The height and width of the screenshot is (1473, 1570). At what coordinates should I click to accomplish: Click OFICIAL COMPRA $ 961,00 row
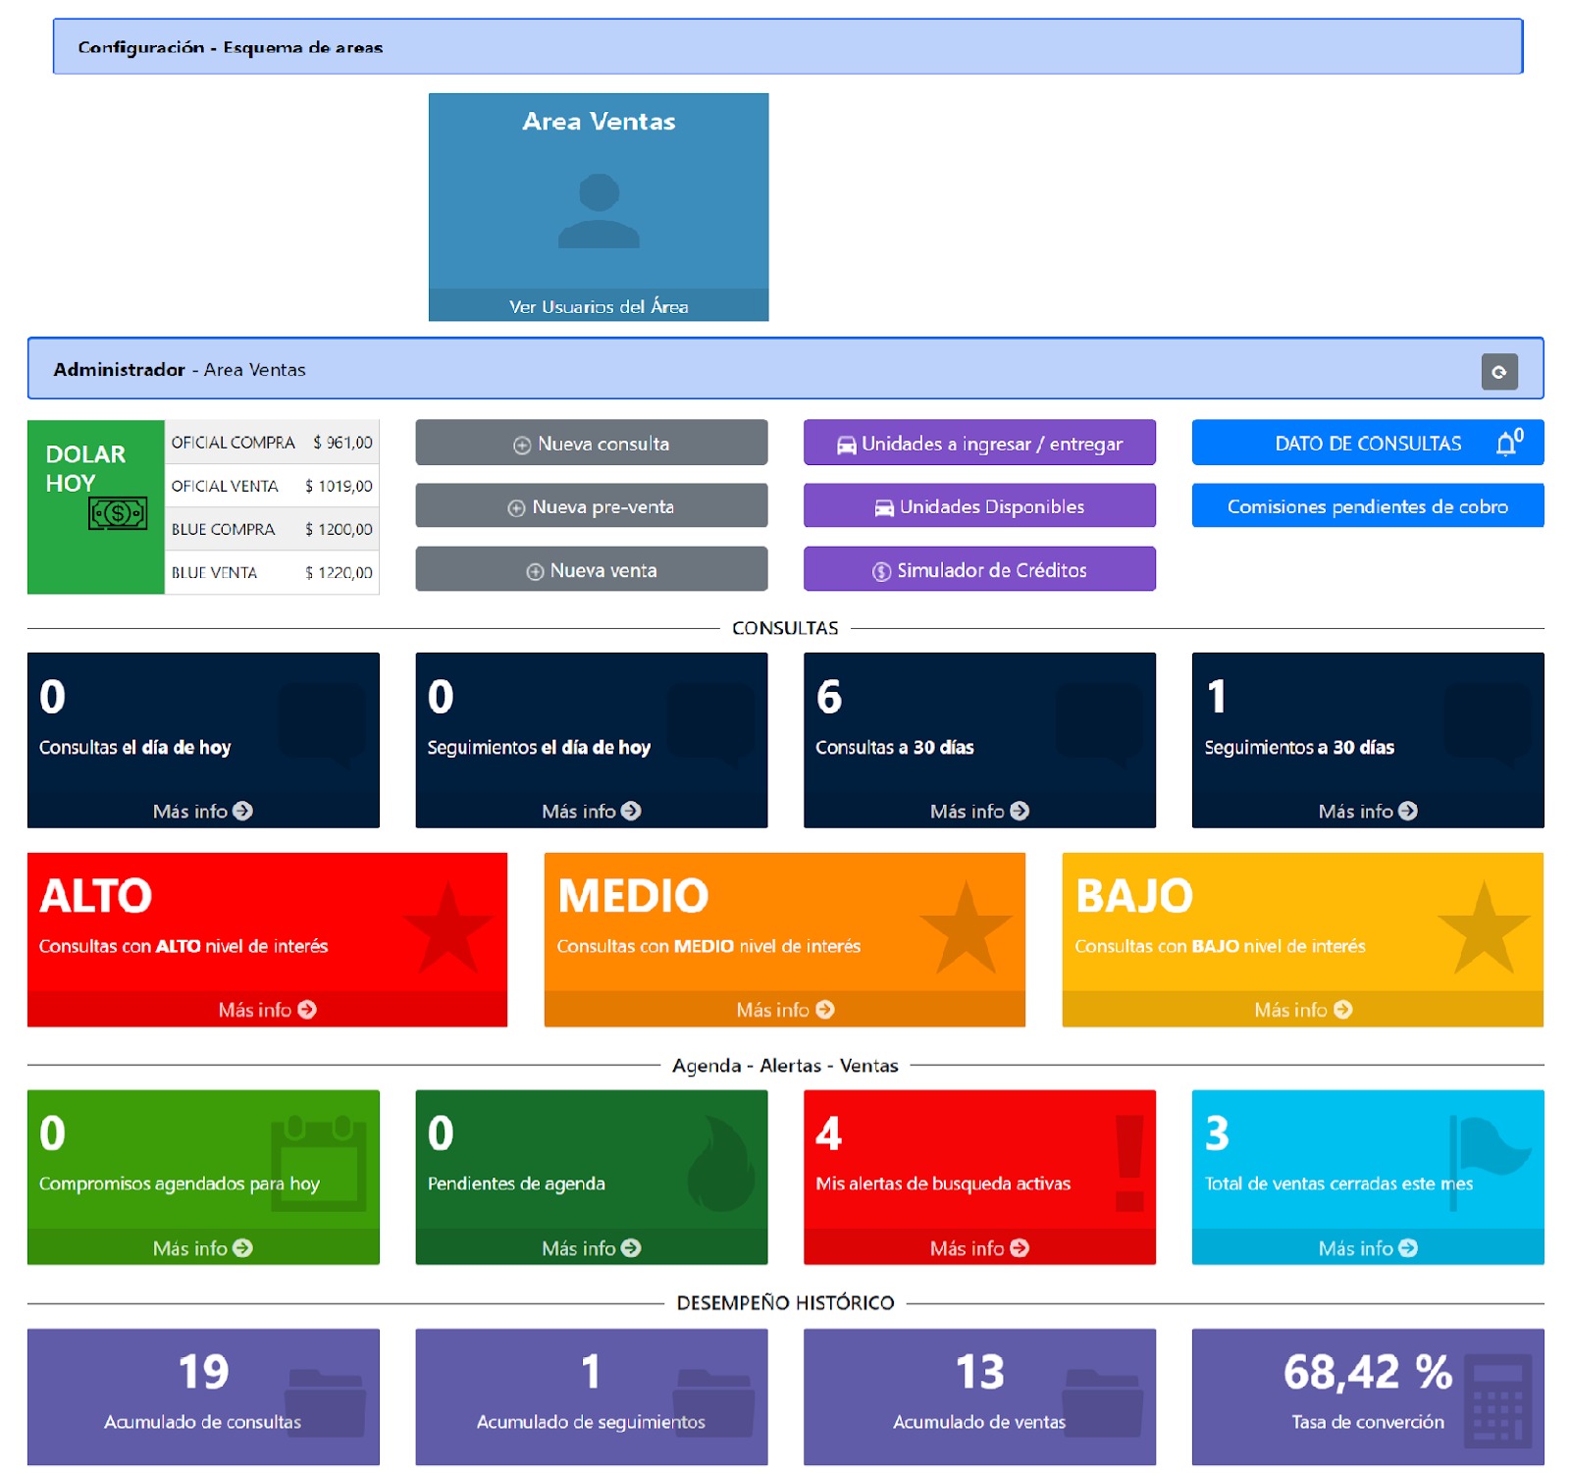tap(272, 443)
